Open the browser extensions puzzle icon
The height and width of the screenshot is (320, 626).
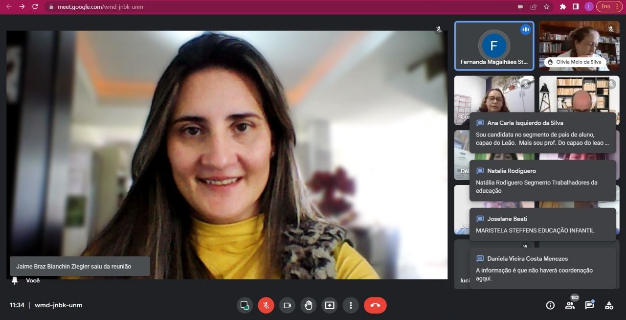(x=563, y=7)
